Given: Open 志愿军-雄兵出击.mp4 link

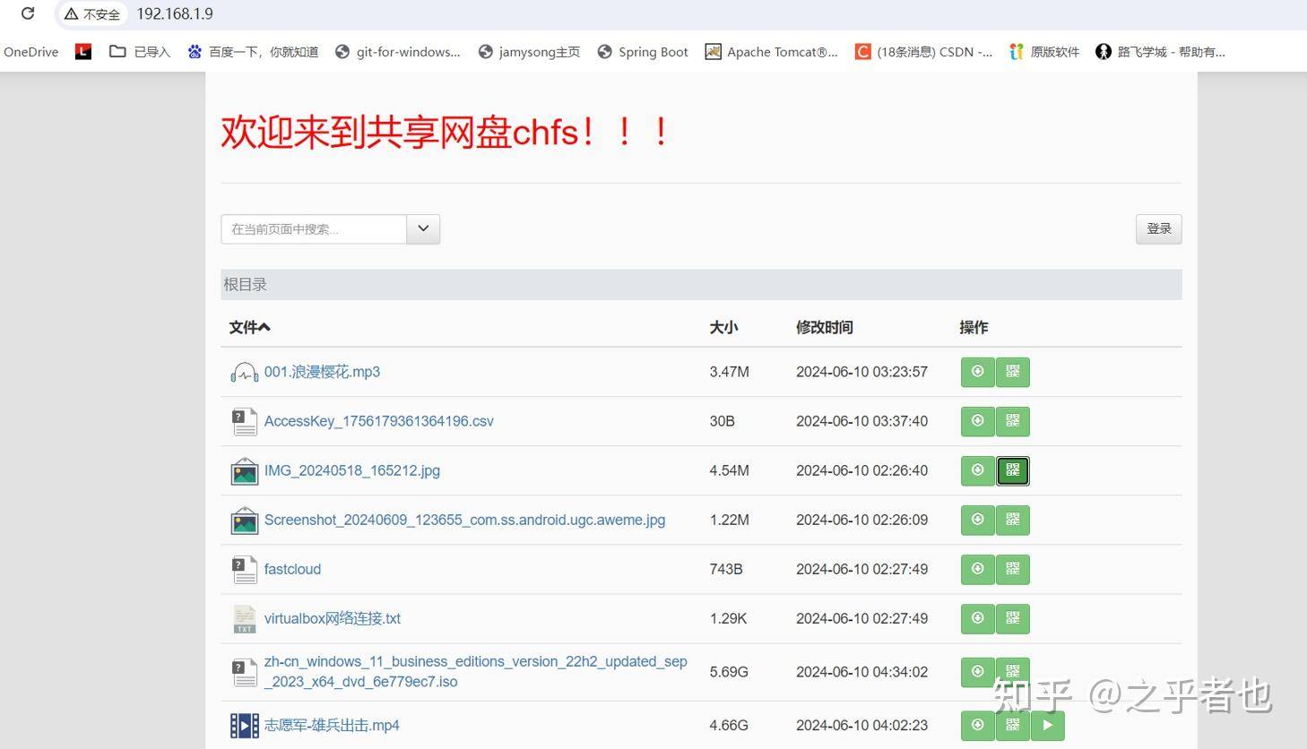Looking at the screenshot, I should 332,726.
